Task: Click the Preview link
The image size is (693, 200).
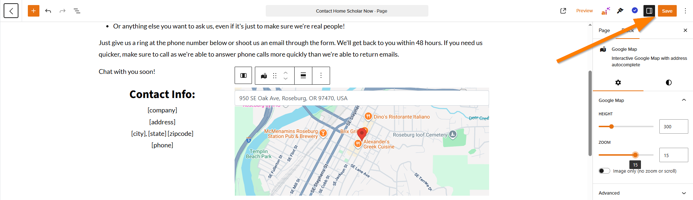Action: click(x=584, y=11)
